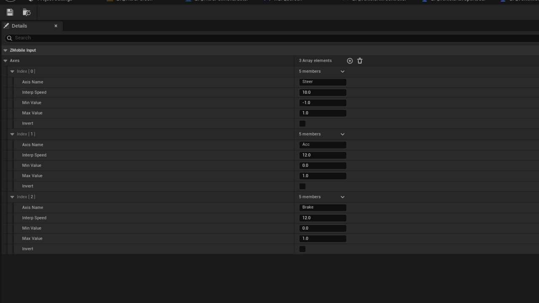Select the Max Value label in Index 0
This screenshot has height=303, width=539.
(32, 113)
